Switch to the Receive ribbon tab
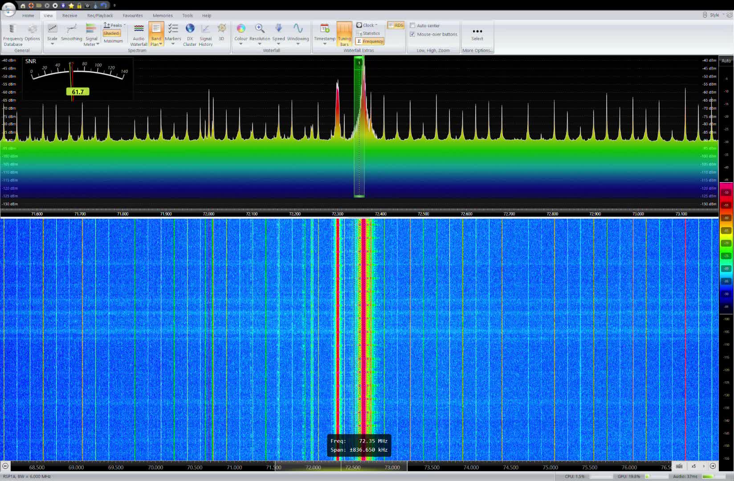This screenshot has height=481, width=734. pos(69,15)
